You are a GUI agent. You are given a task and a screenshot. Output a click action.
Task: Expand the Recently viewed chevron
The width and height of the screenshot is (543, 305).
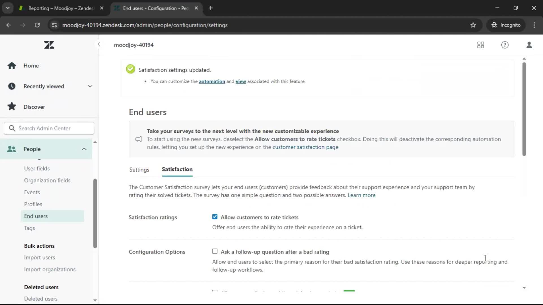tap(90, 86)
